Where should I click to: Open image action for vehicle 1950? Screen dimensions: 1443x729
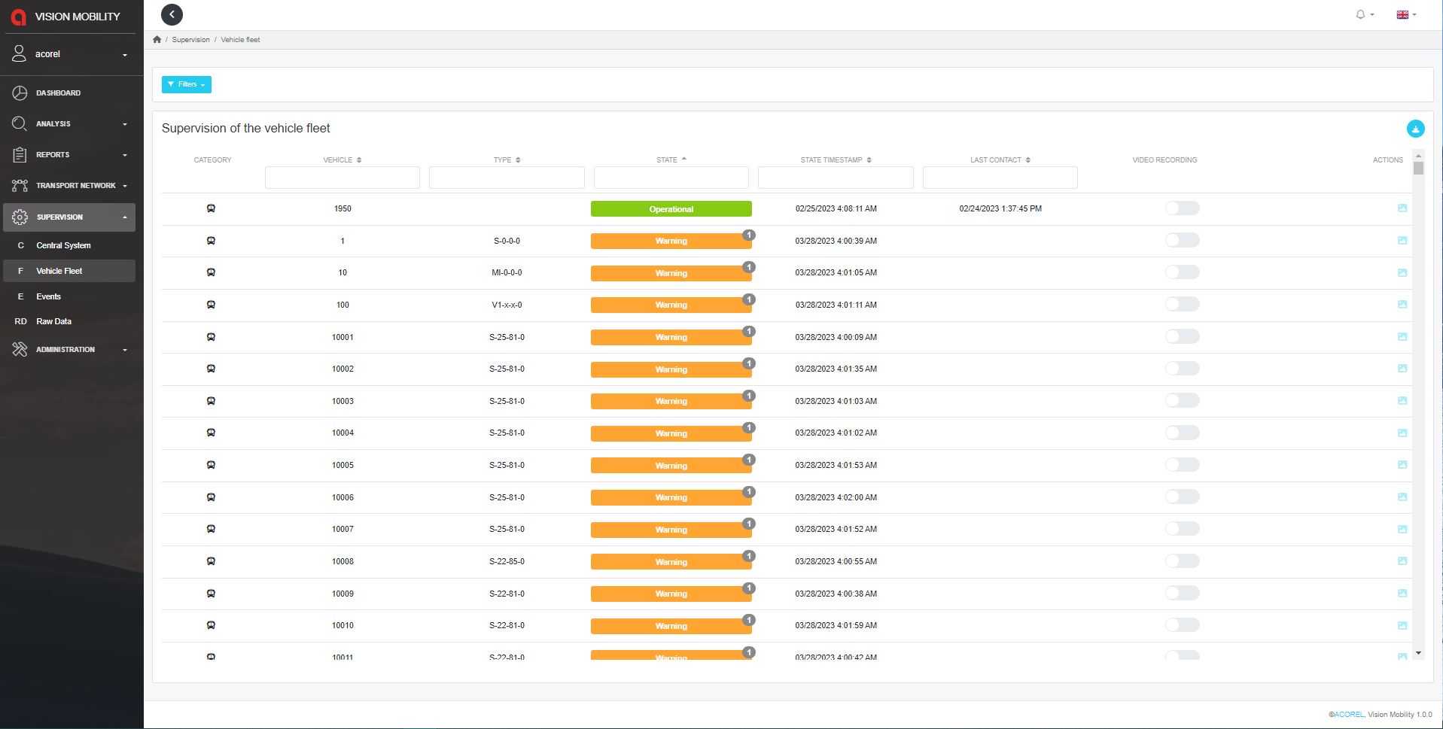click(1402, 208)
